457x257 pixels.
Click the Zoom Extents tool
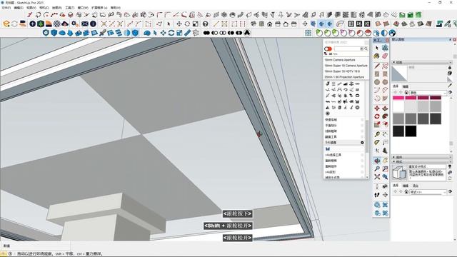click(377, 177)
